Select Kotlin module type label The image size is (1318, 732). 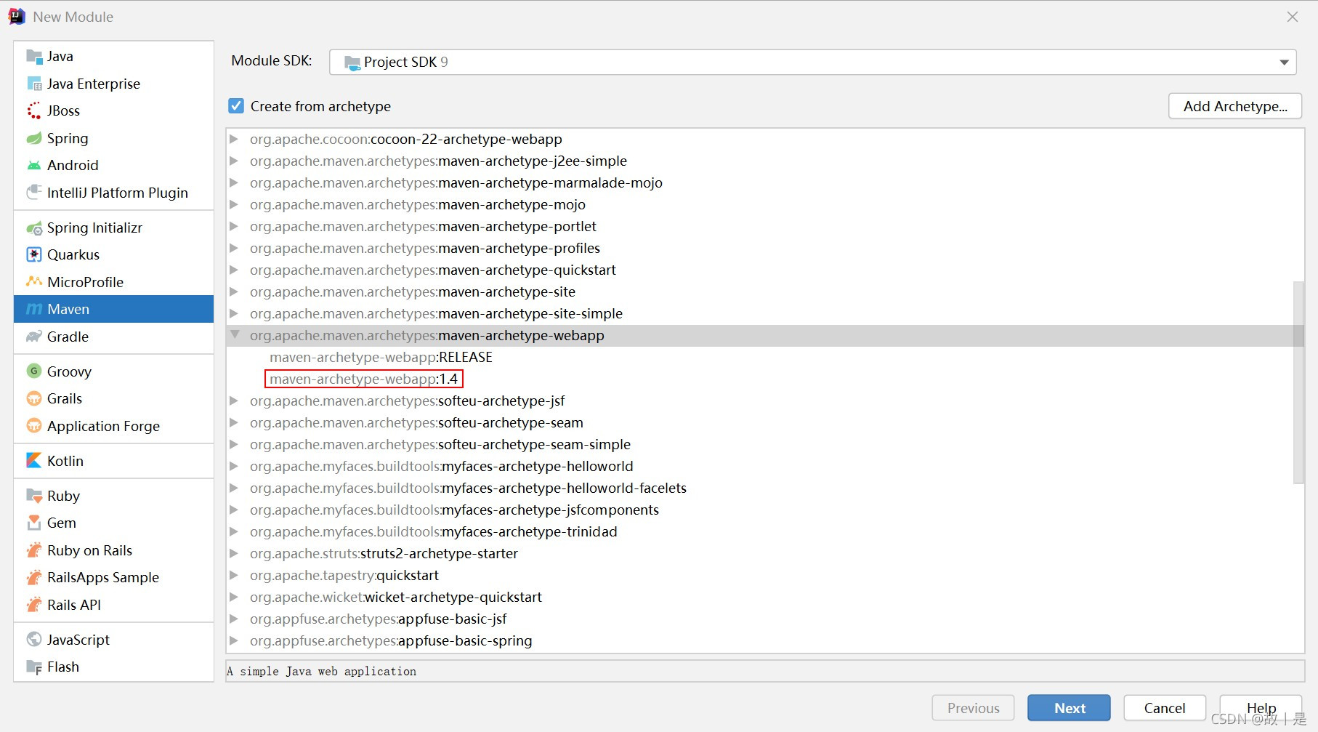[x=65, y=461]
